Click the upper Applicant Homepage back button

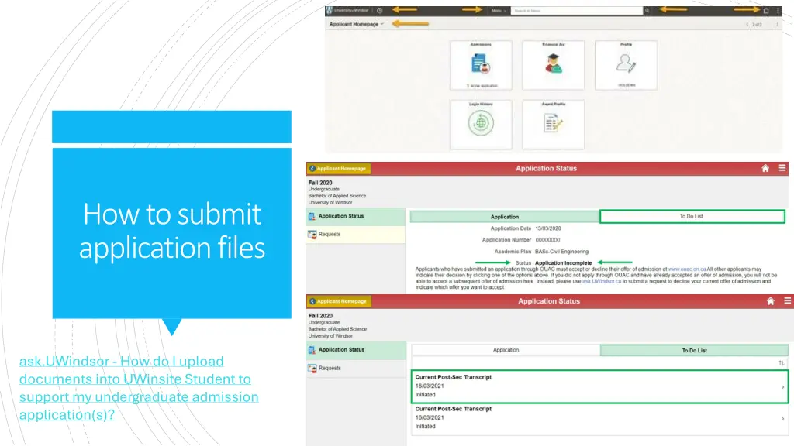point(338,168)
